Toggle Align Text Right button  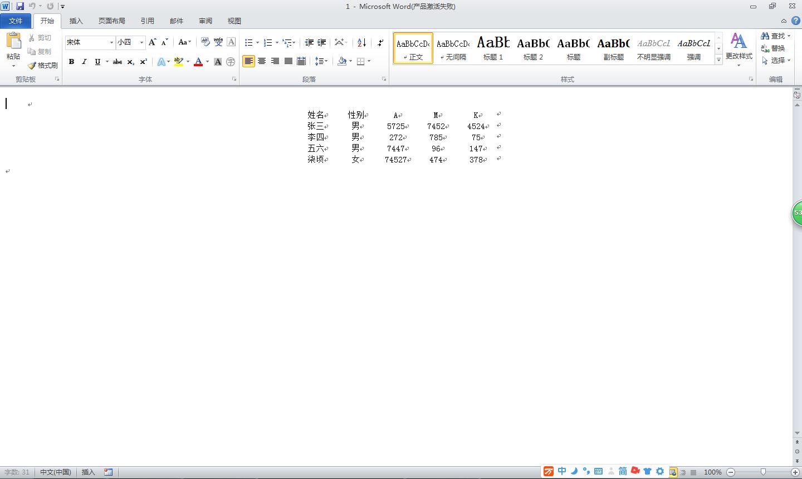click(x=275, y=61)
